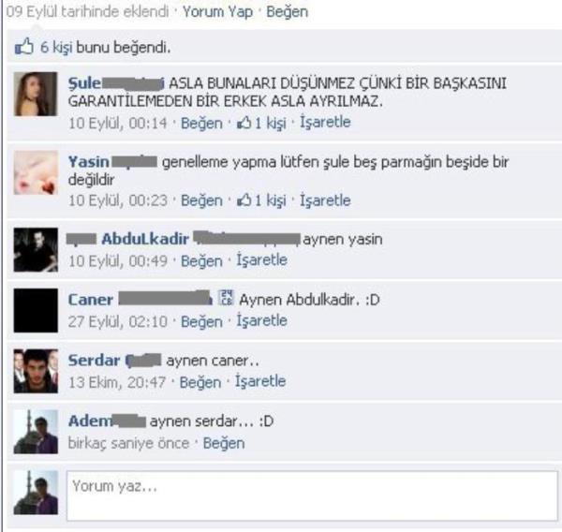Screen dimensions: 562x532
Task: Click Beğen under Serdar's comment
Action: [x=200, y=382]
